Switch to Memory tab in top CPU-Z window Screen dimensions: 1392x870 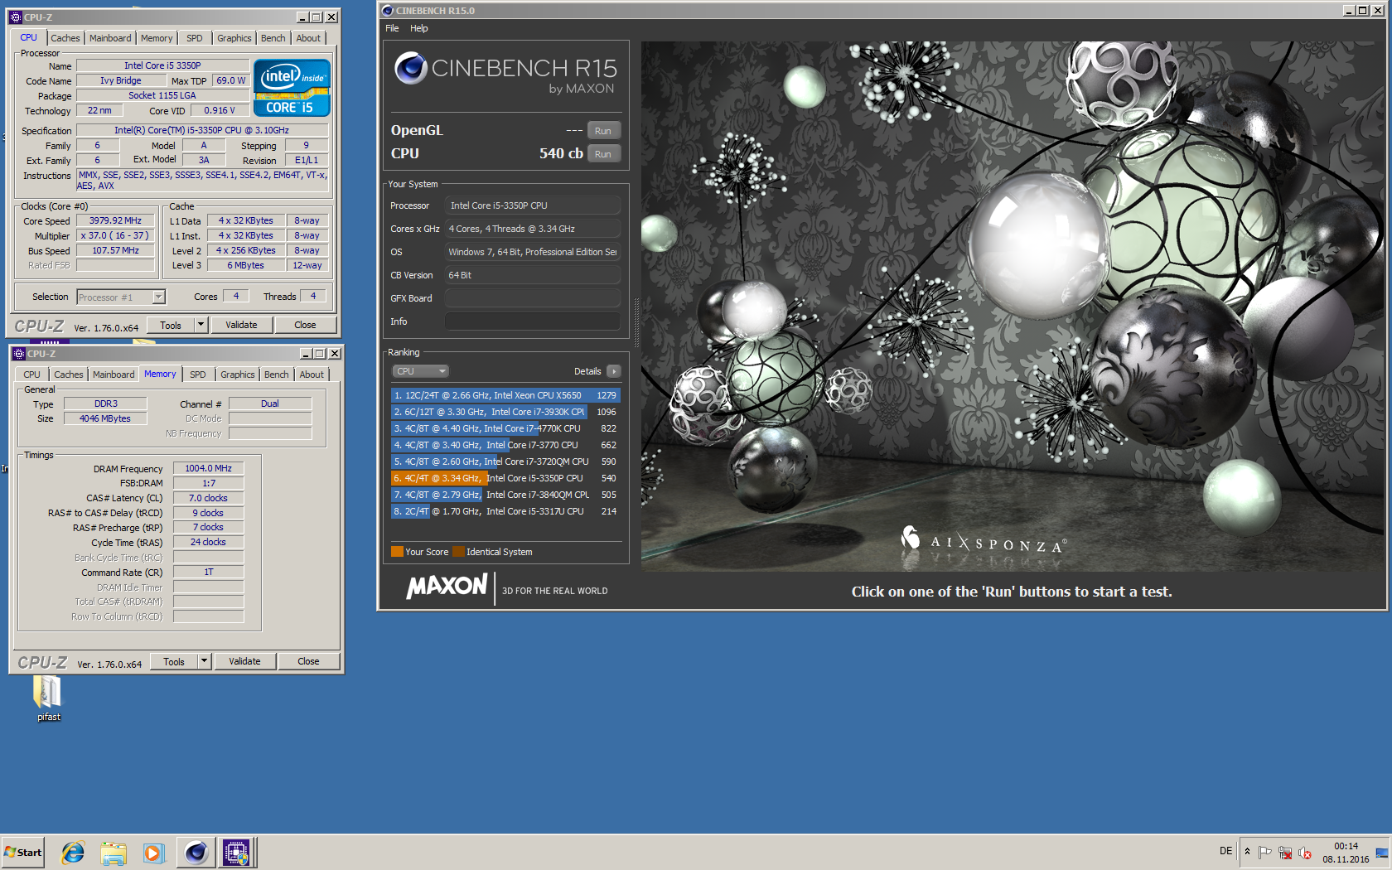(x=157, y=38)
